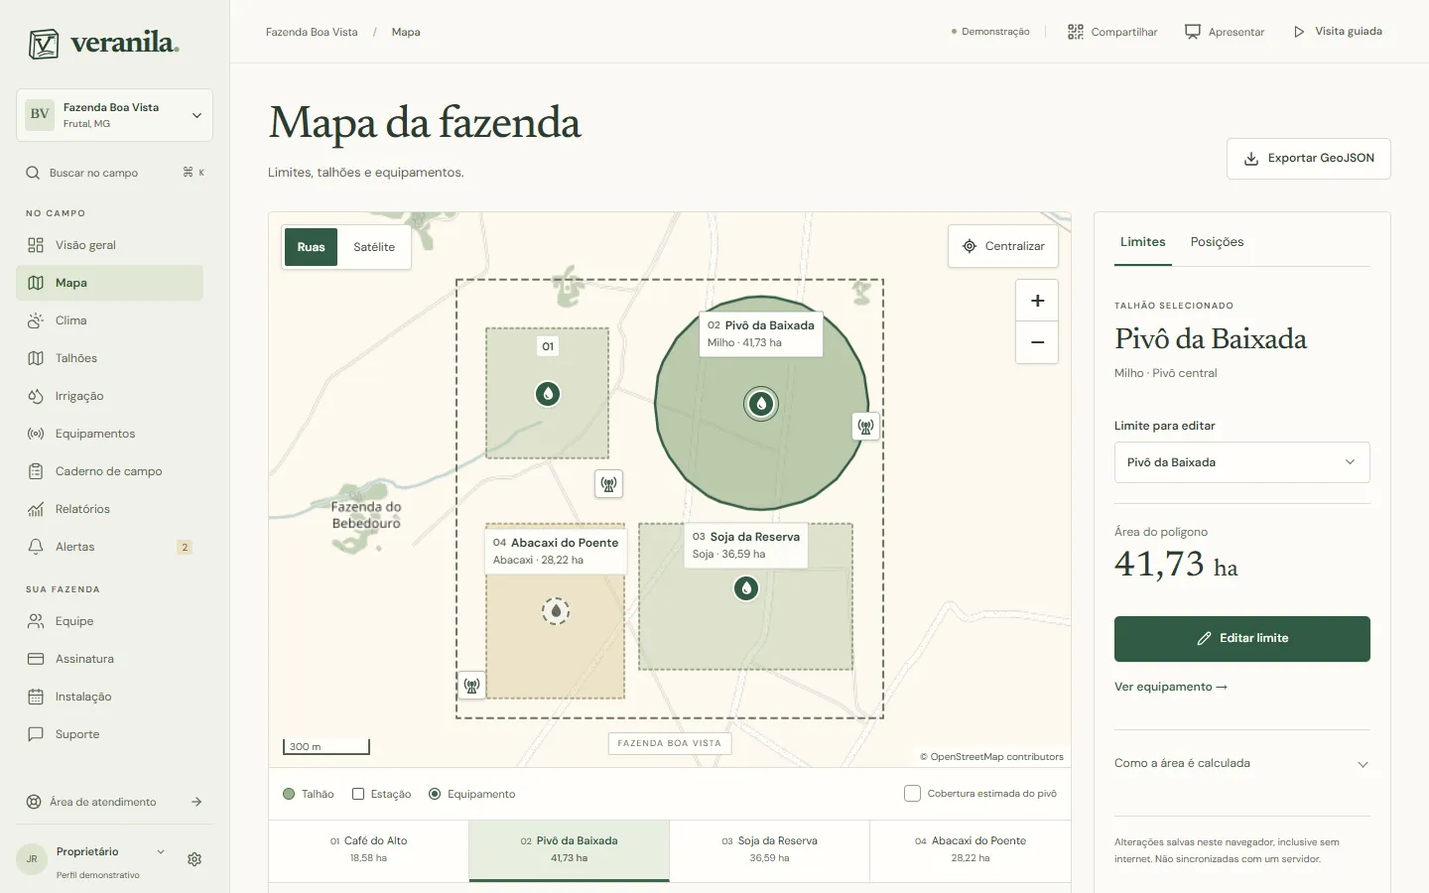Click the antenna equipment marker beside Pivô da Baixada

(x=866, y=427)
